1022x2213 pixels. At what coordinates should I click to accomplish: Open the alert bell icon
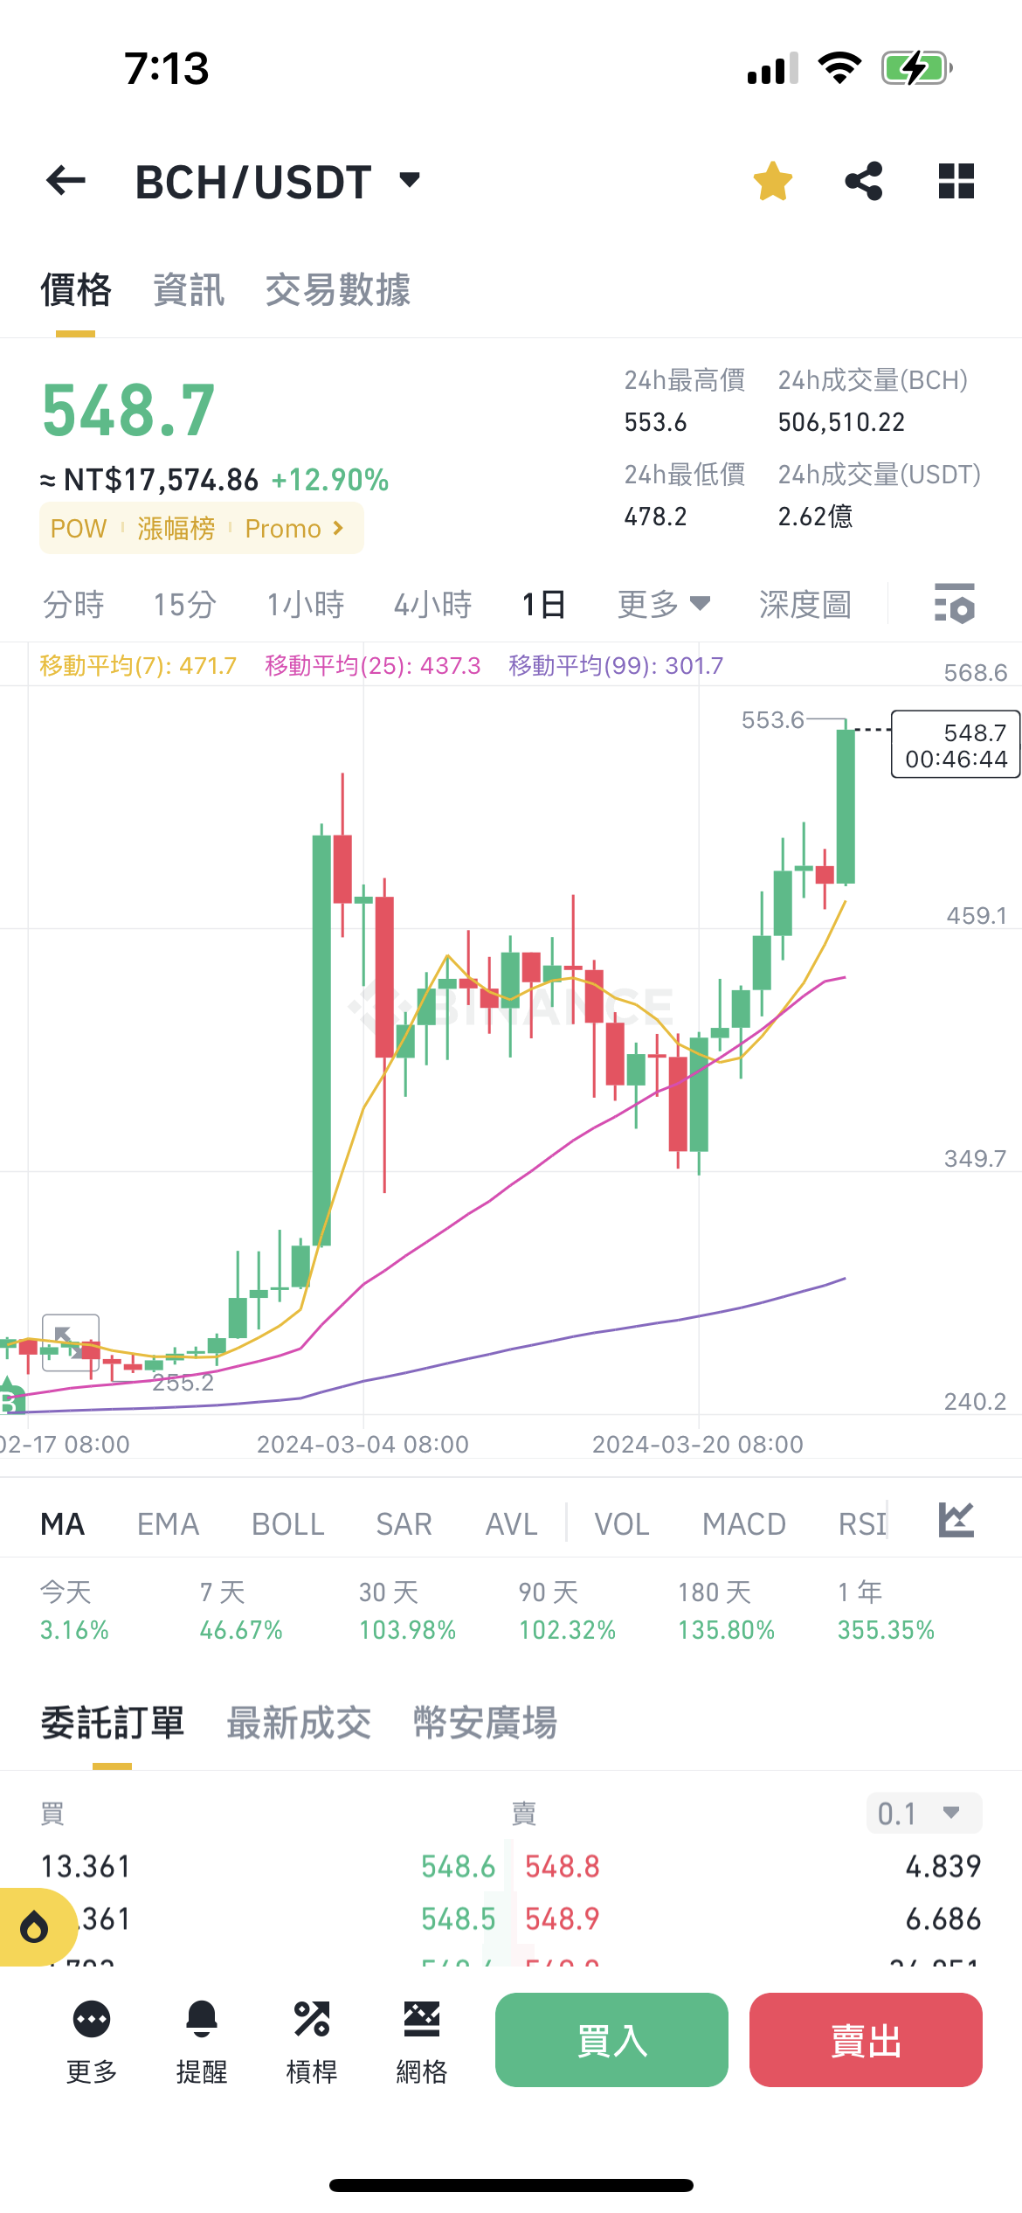click(x=202, y=2019)
